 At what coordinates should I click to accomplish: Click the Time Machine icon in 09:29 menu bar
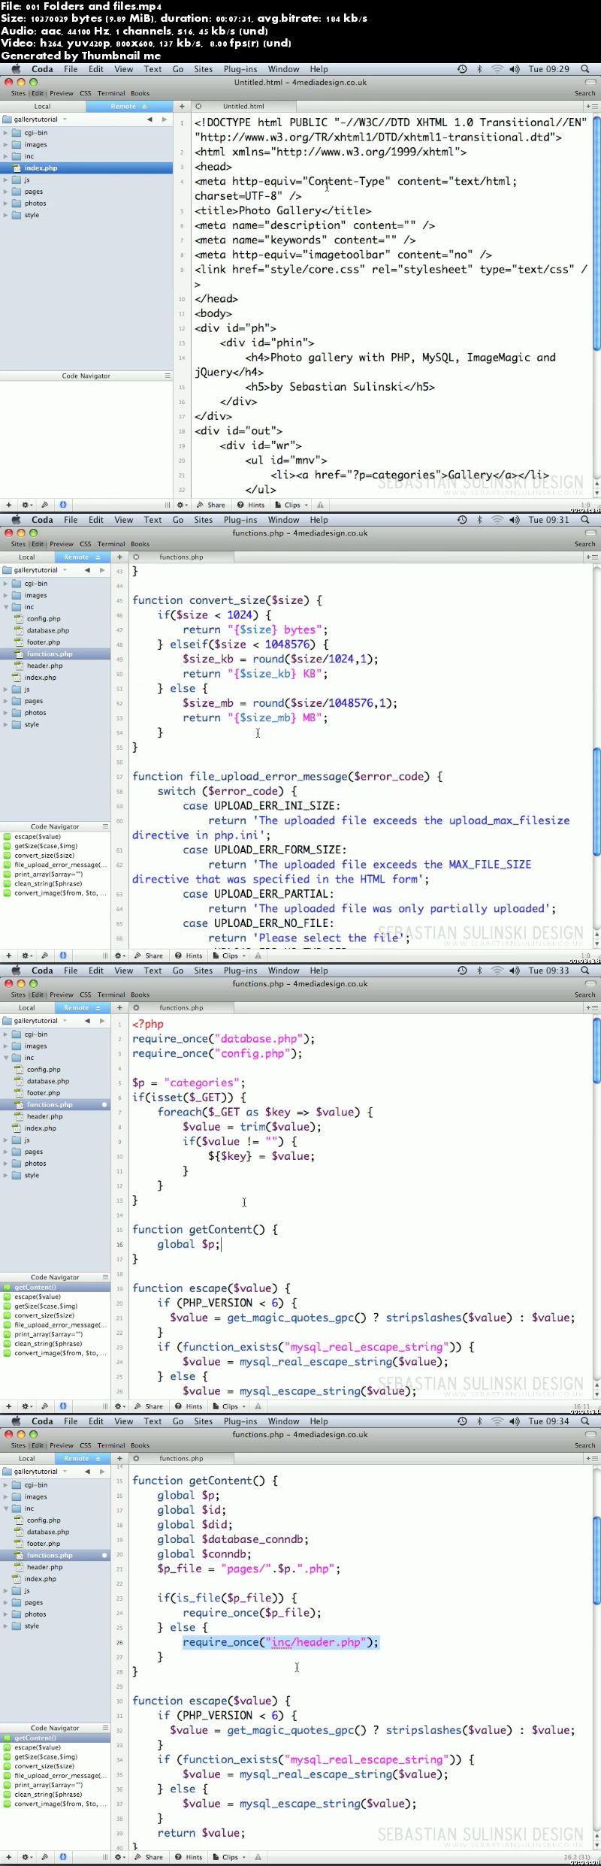[x=462, y=69]
